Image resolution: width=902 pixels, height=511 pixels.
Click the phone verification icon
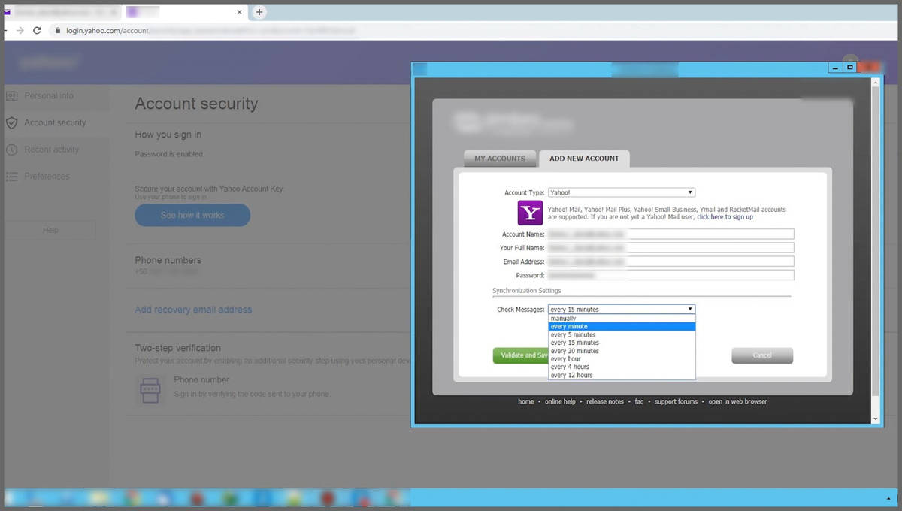pos(150,391)
